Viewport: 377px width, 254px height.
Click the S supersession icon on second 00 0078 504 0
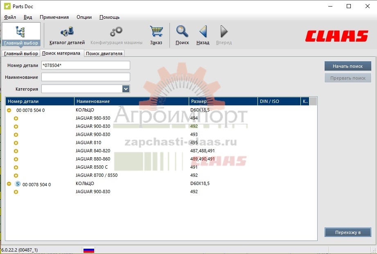tap(18, 184)
